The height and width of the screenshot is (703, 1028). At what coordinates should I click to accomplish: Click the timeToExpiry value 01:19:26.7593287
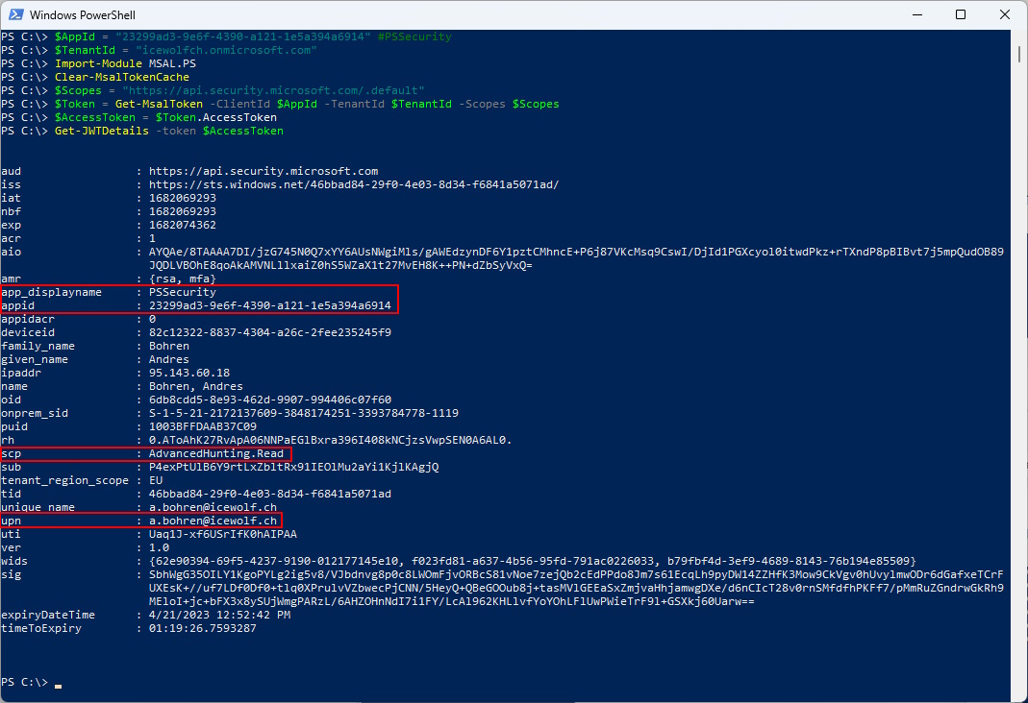point(203,628)
